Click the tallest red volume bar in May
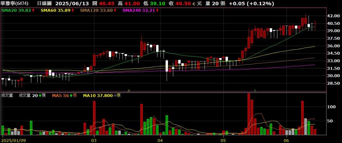The height and width of the screenshot is (143, 342). click(249, 114)
